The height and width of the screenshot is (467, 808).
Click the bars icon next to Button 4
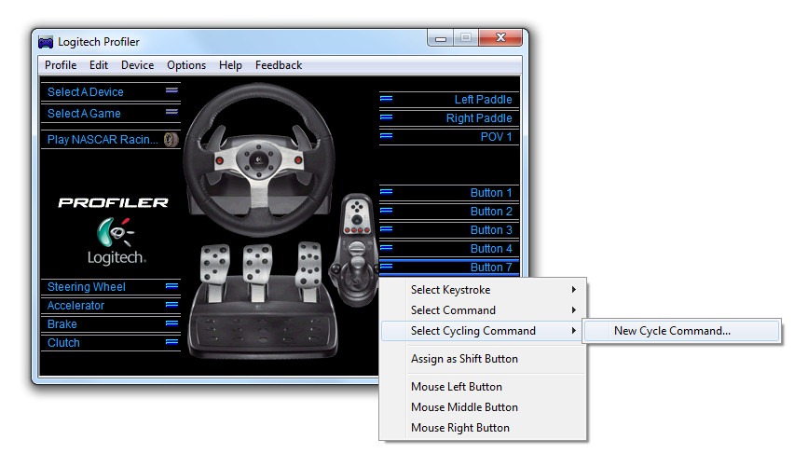tap(386, 247)
